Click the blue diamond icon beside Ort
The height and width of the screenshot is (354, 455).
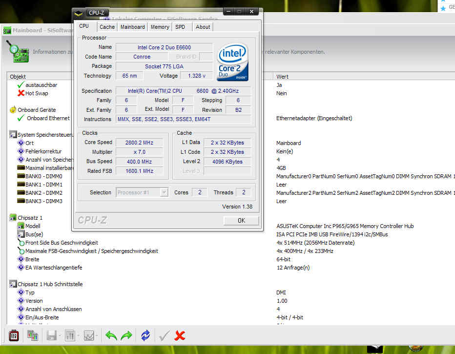coord(21,143)
